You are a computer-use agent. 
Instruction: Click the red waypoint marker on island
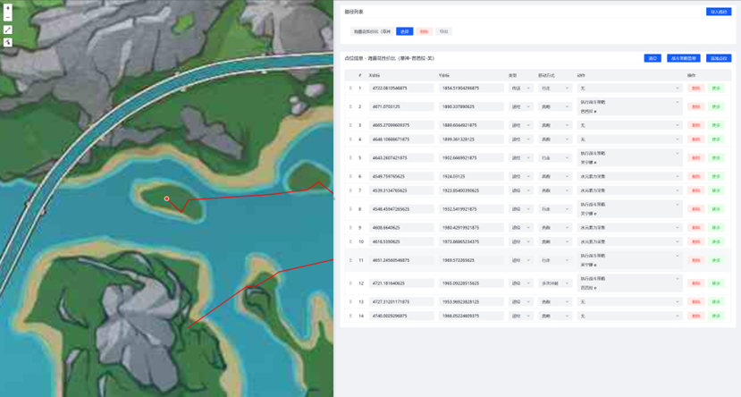point(166,198)
